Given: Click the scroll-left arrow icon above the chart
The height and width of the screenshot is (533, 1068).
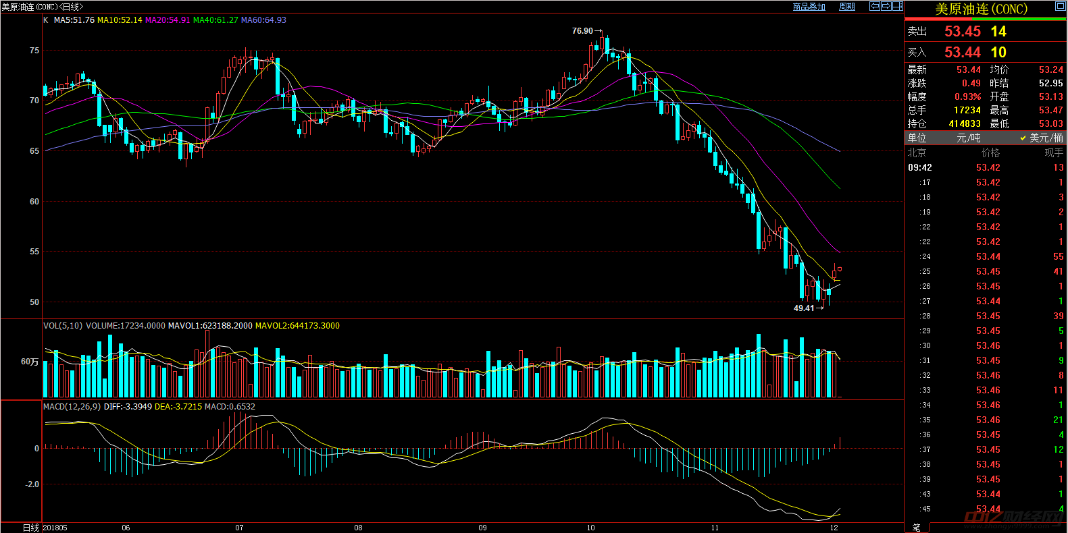Looking at the screenshot, I should [874, 6].
